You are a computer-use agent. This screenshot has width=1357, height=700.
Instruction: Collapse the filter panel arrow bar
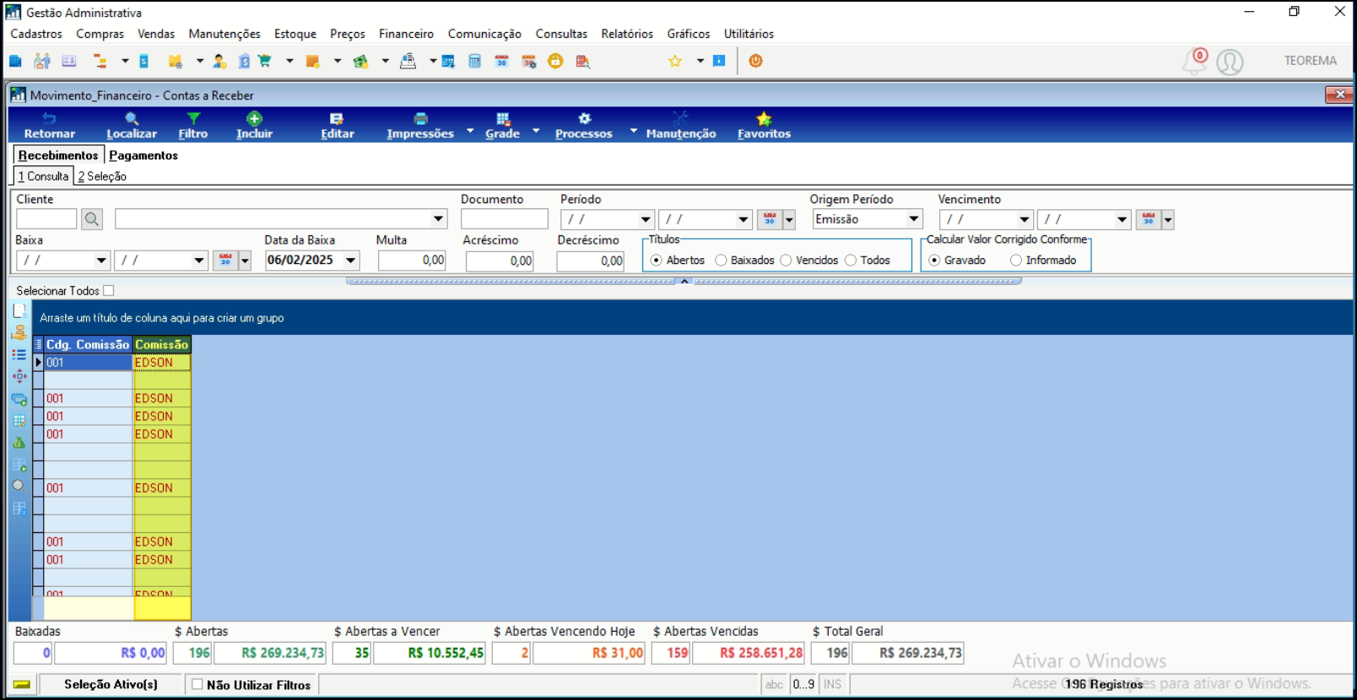(x=684, y=281)
